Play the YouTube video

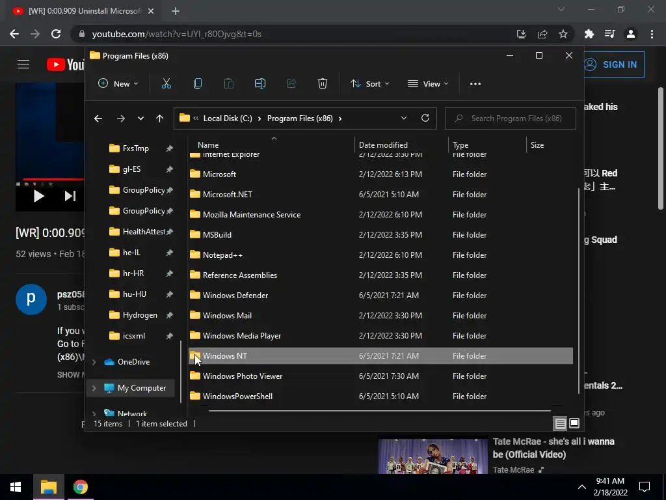click(x=38, y=196)
